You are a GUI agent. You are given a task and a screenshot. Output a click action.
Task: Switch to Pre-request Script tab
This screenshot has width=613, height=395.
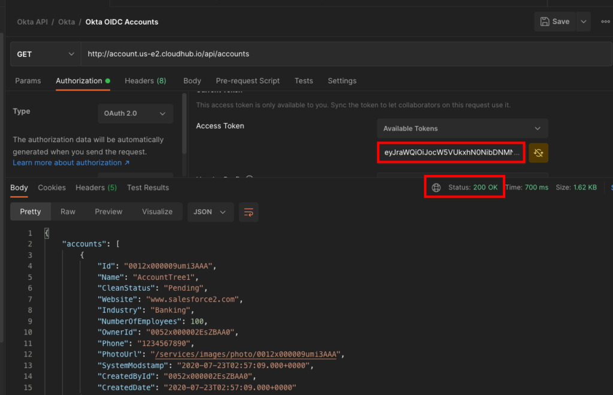tap(248, 81)
